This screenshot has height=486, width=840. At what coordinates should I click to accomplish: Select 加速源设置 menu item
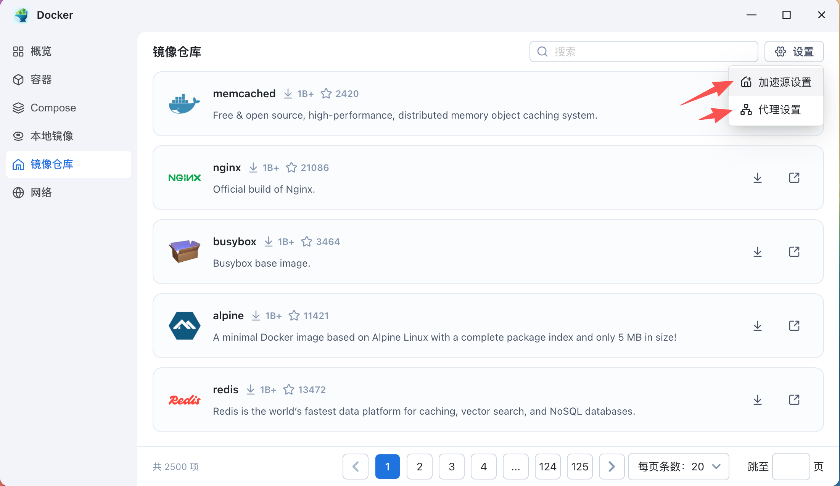pyautogui.click(x=776, y=82)
